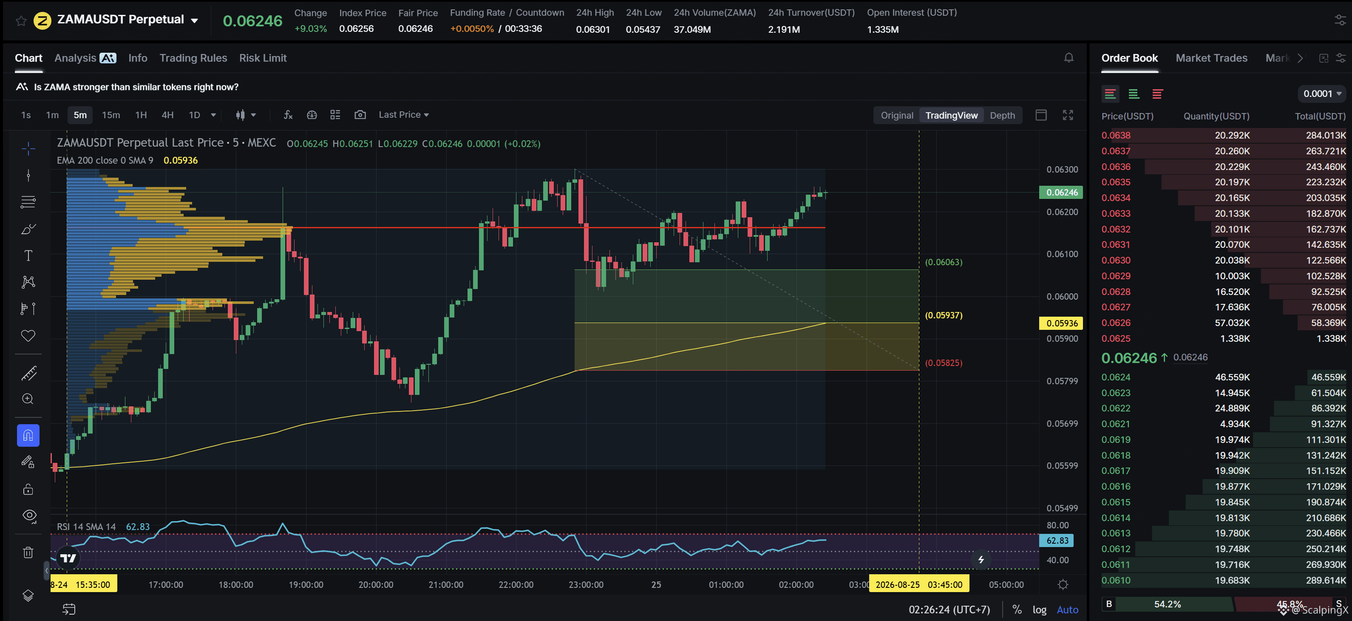This screenshot has height=621, width=1352.
Task: Show bids-only order book view
Action: pos(1134,94)
